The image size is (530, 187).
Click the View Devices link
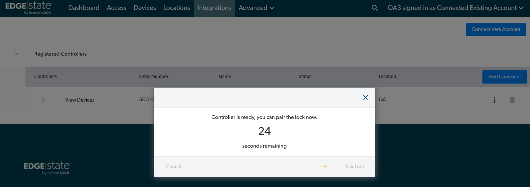[80, 100]
